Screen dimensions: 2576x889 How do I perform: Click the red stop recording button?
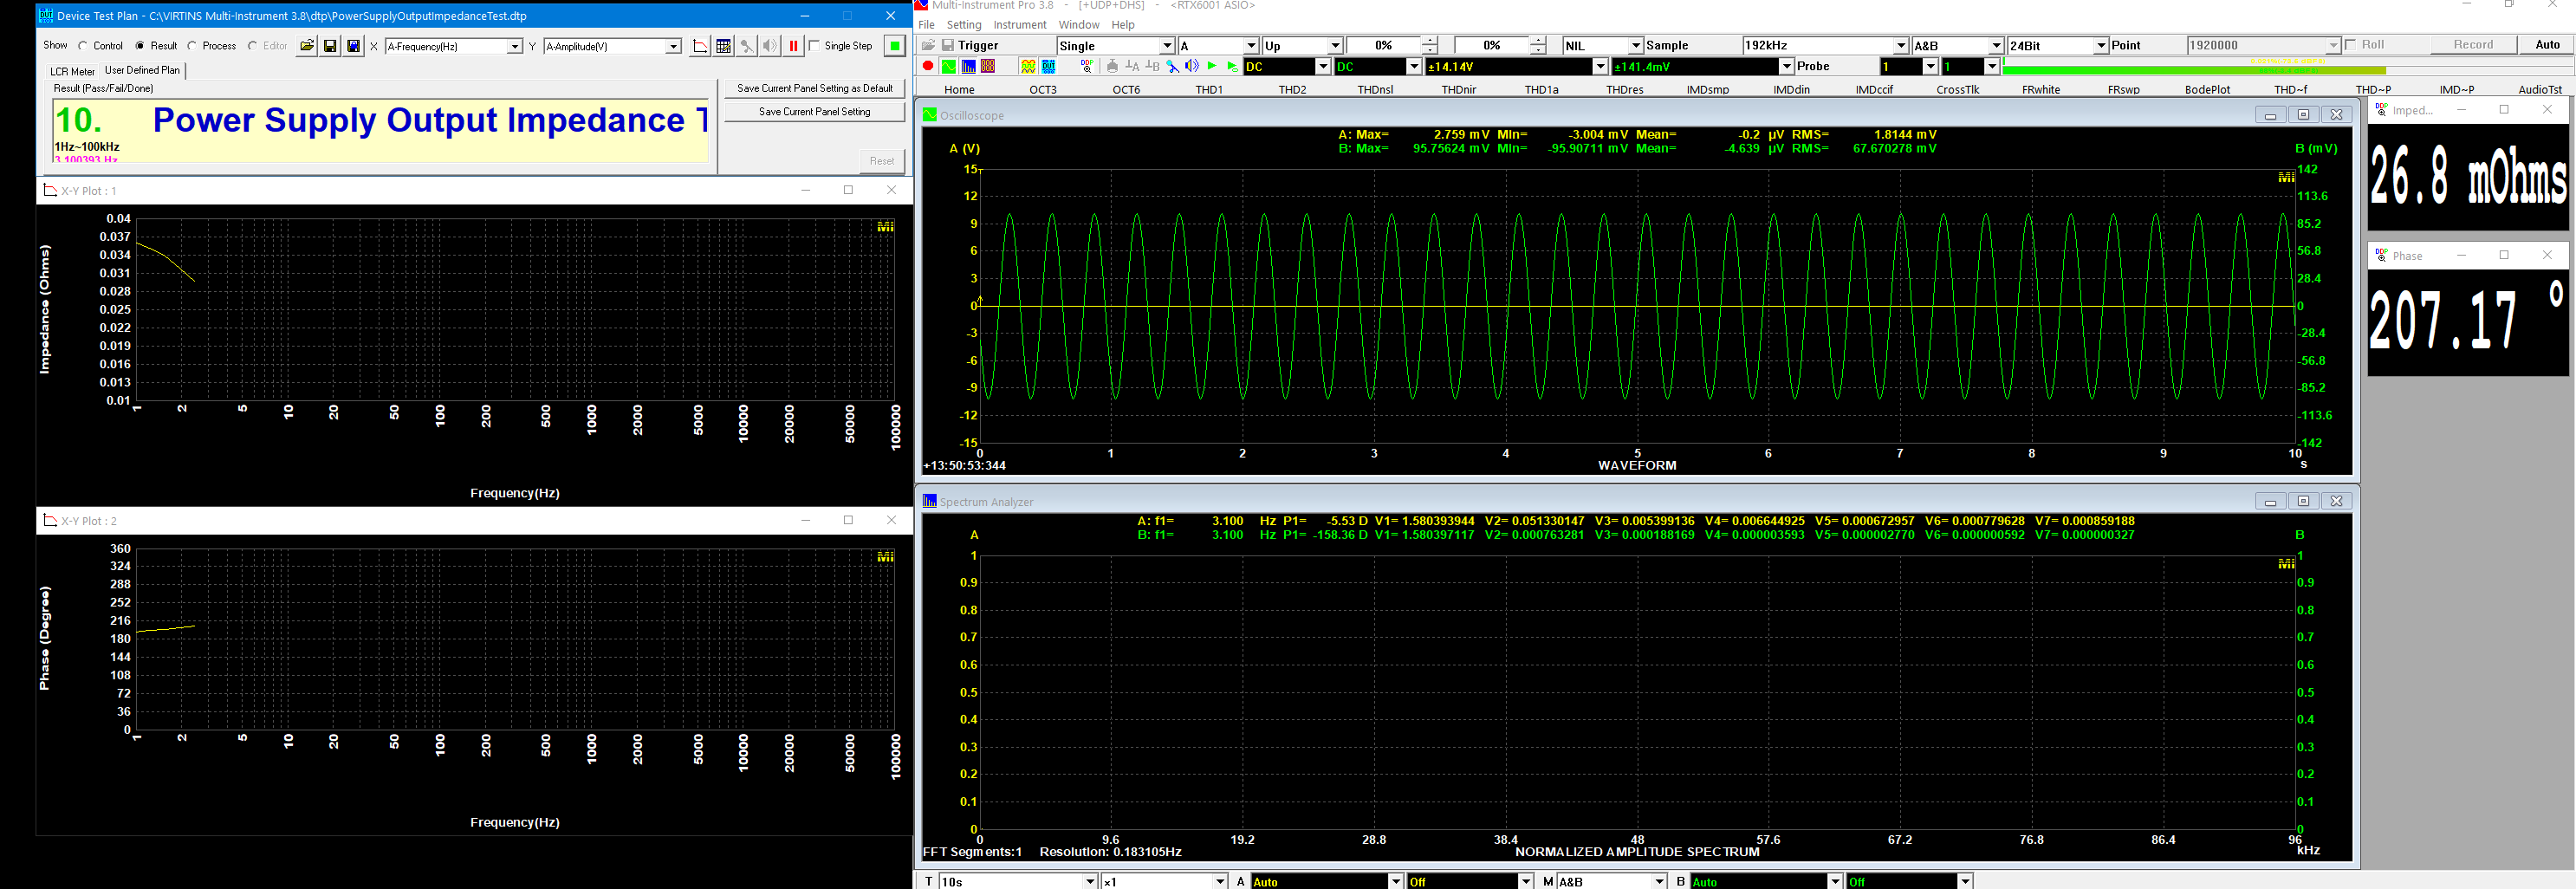click(928, 66)
